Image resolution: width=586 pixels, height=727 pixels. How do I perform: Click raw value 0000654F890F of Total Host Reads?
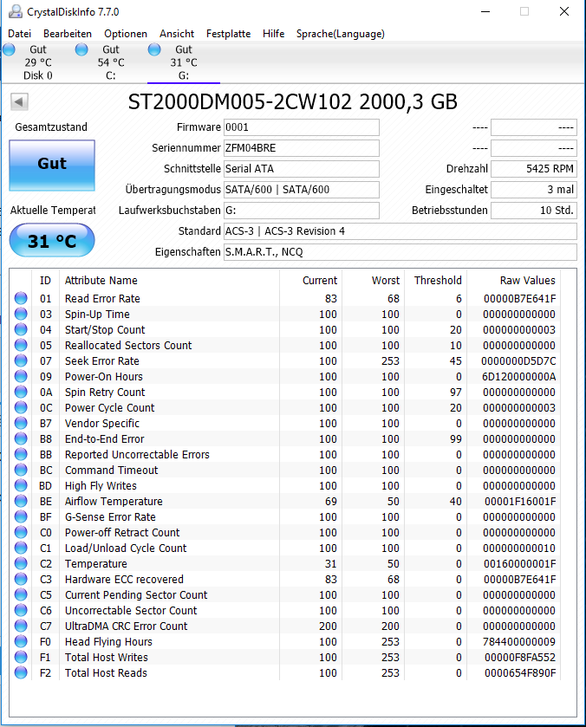tap(520, 672)
